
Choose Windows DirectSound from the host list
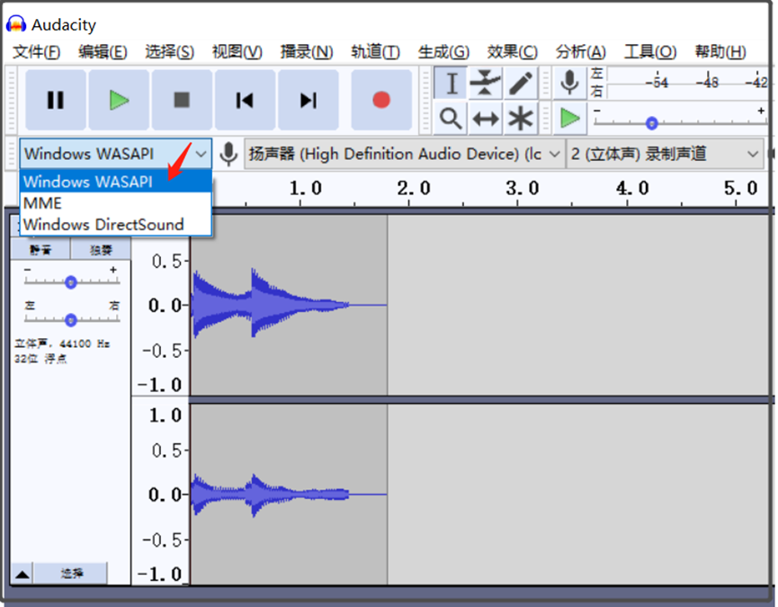116,225
